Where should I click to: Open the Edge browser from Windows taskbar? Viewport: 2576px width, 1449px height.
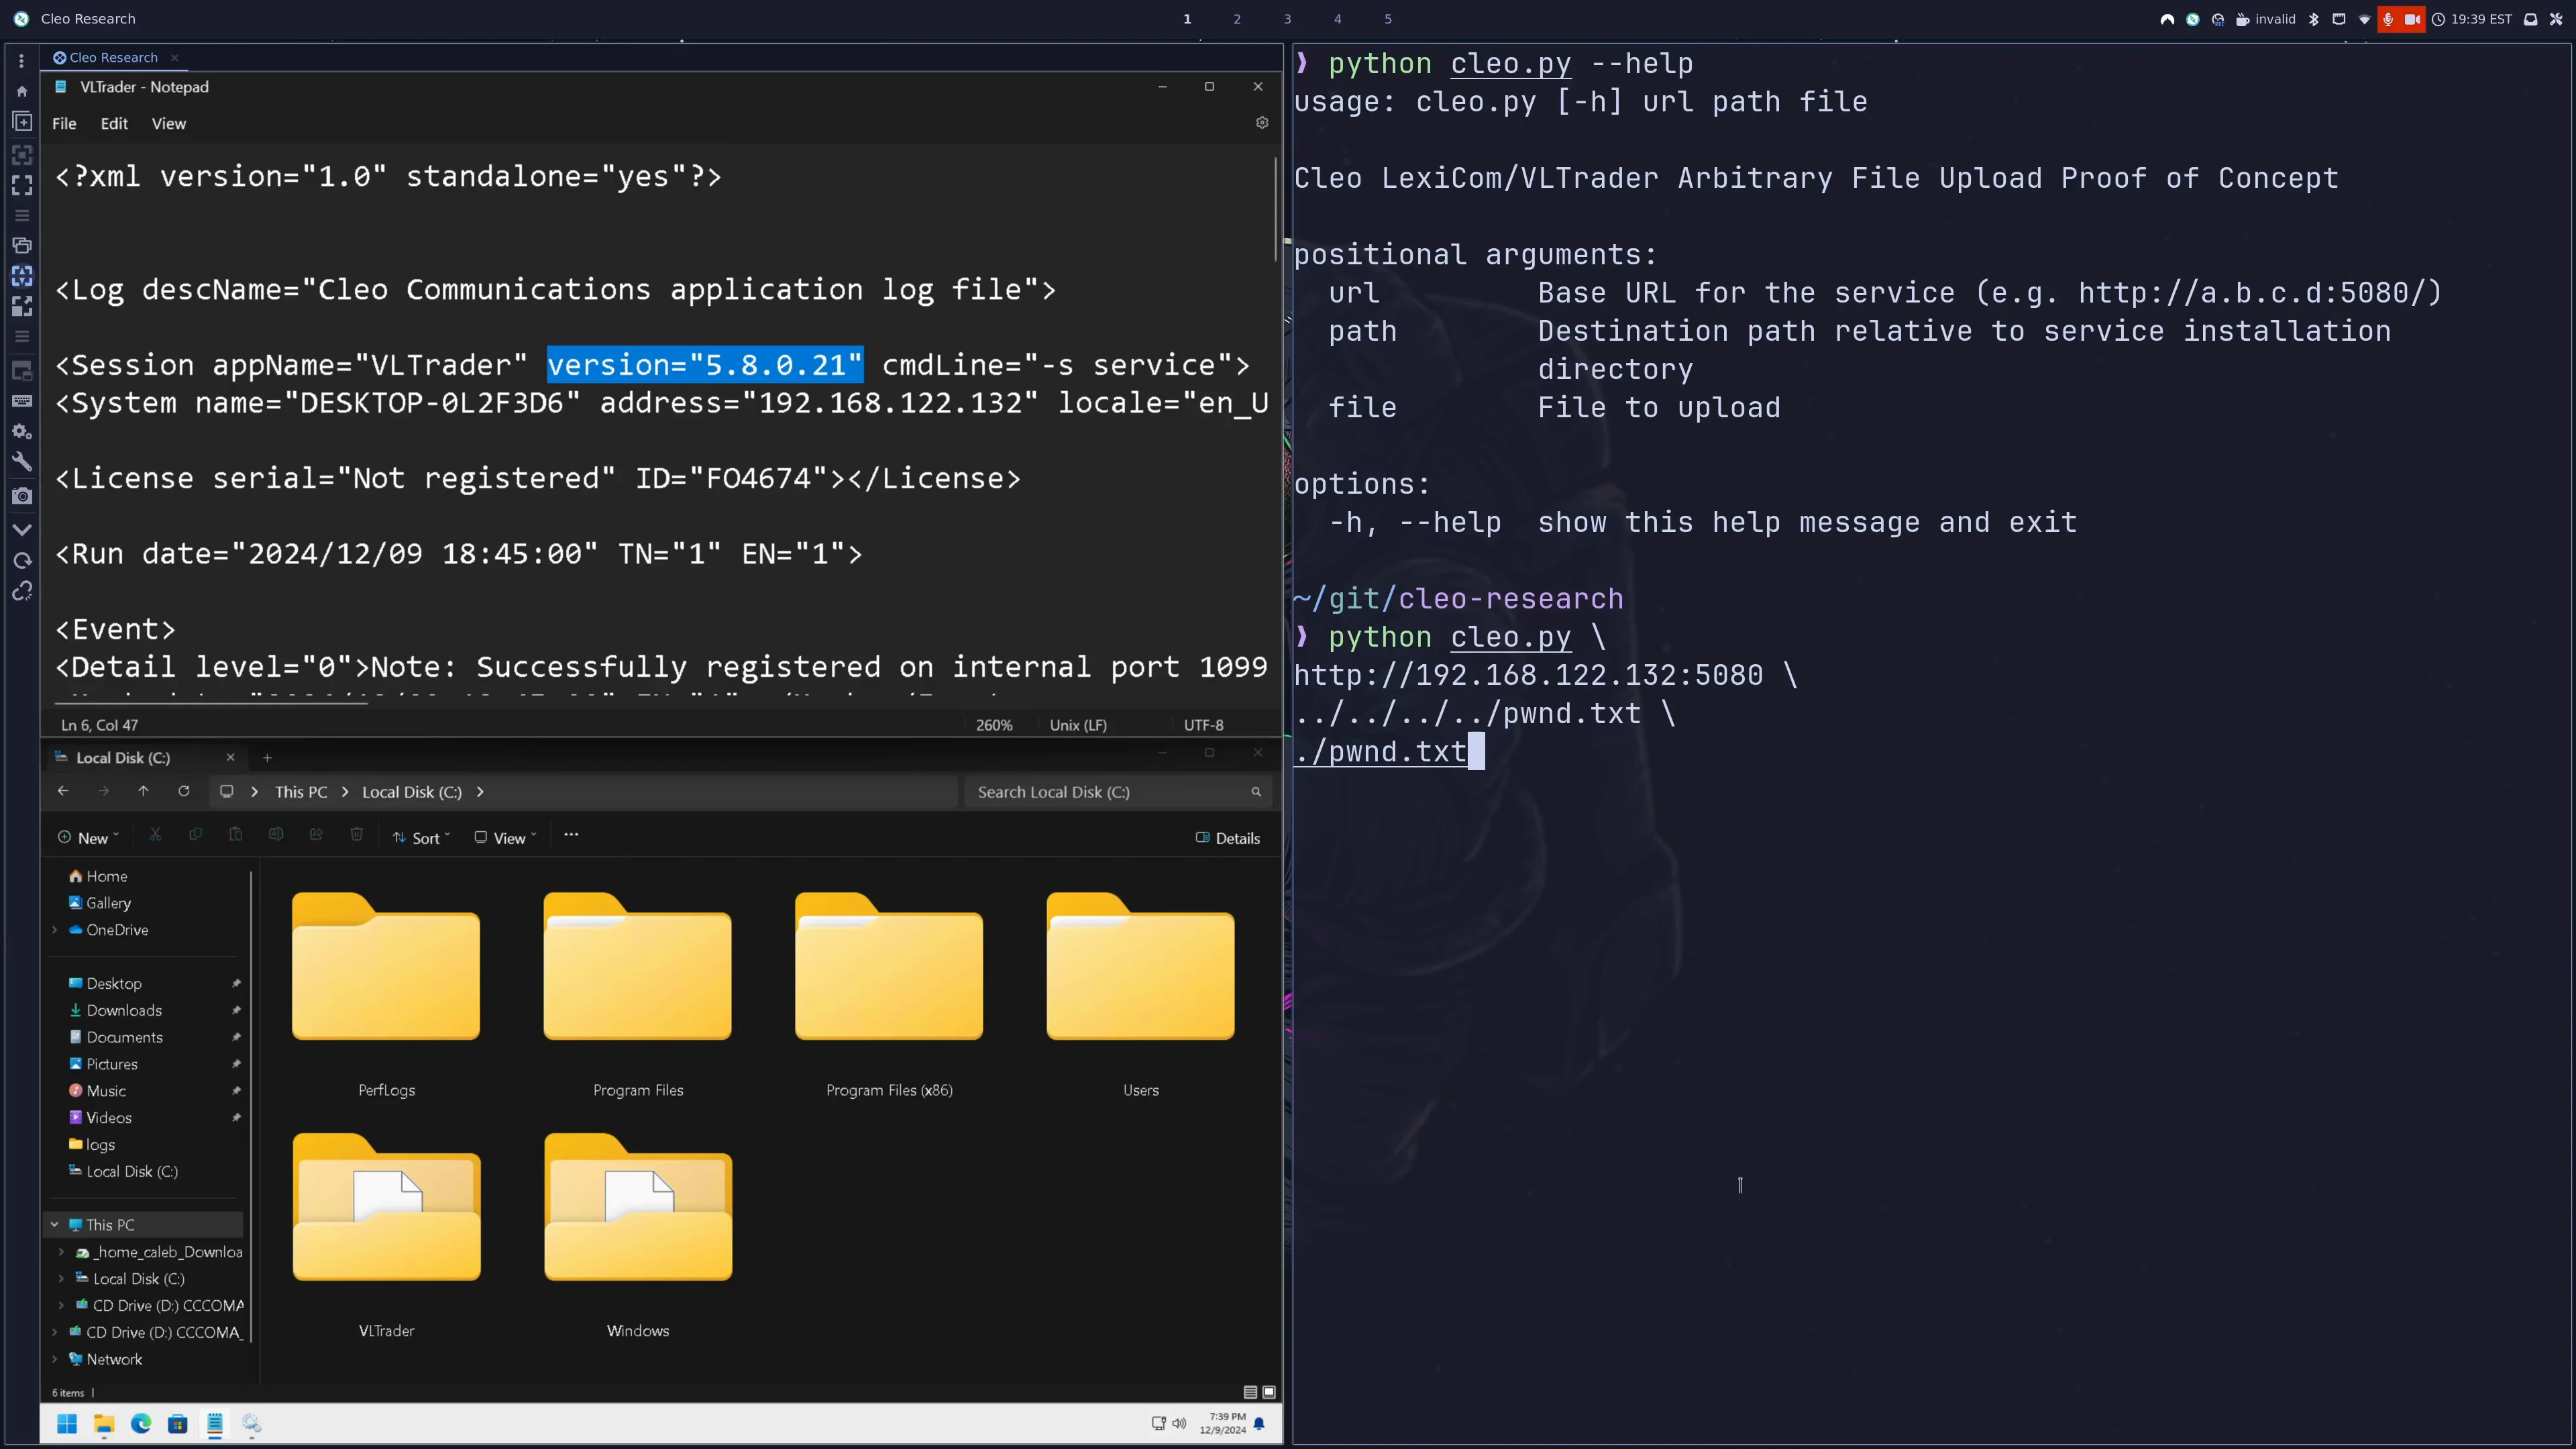click(141, 1423)
